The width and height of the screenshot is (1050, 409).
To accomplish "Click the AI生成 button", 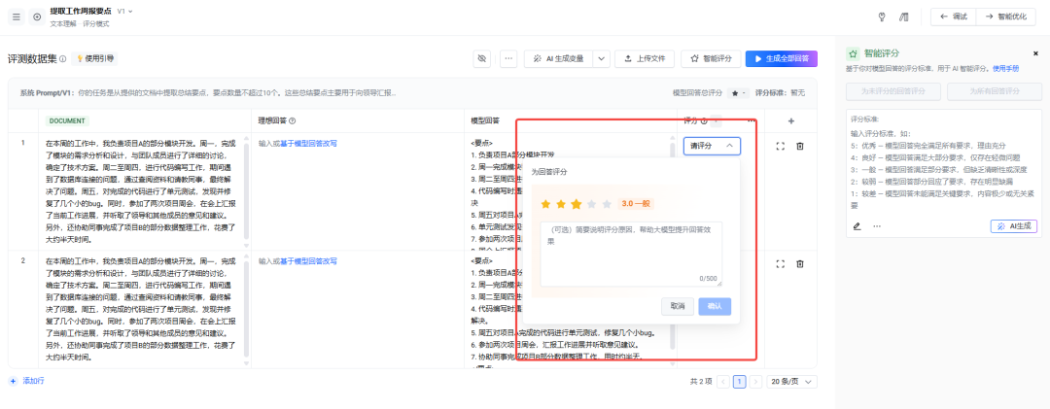I will (x=1014, y=226).
